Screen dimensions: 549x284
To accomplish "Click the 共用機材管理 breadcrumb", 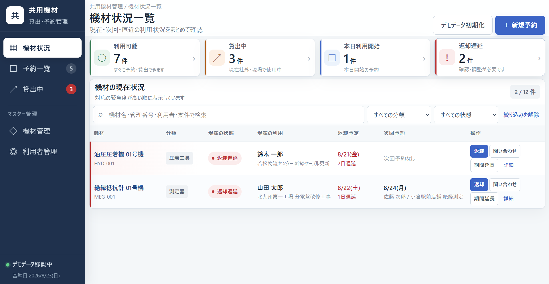I will [x=106, y=6].
